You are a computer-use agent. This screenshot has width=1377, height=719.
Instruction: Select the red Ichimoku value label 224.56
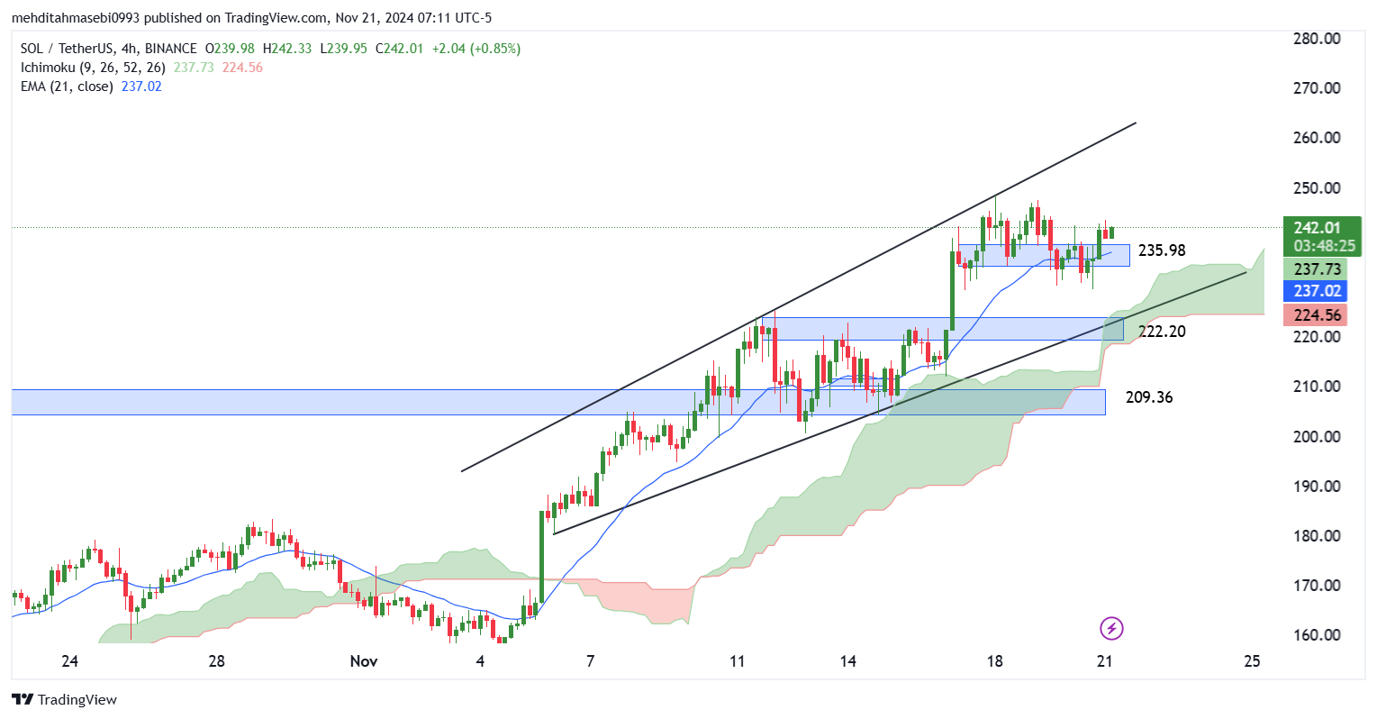pos(1317,315)
